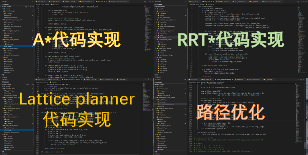Run Python file in the A* window
Image resolution: width=308 pixels, height=155 pixels.
pos(147,2)
